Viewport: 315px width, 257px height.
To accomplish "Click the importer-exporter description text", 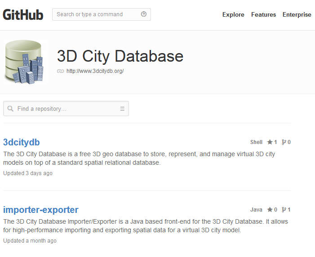I will [x=146, y=226].
